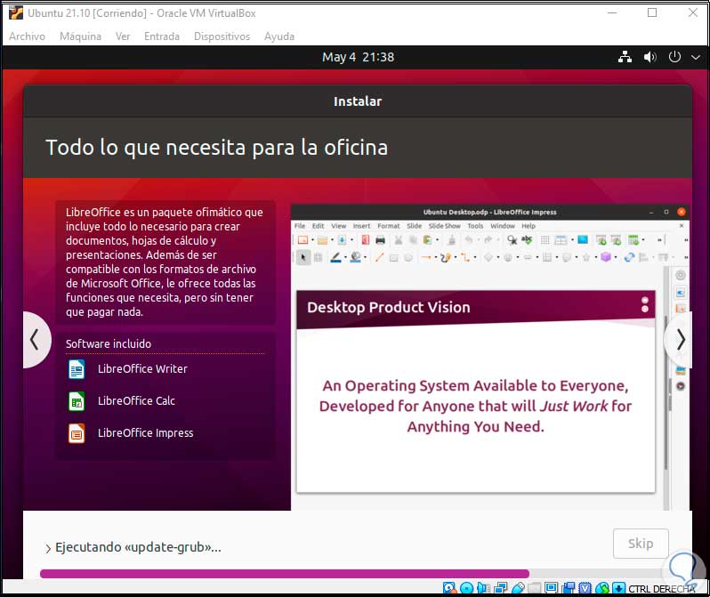The width and height of the screenshot is (710, 597).
Task: Click VirtualBox recording status icon
Action: pyautogui.click(x=569, y=587)
